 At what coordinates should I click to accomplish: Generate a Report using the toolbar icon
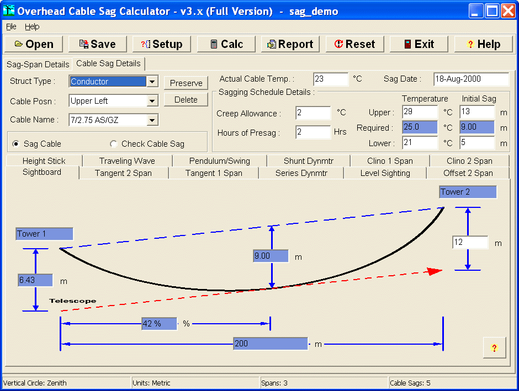(289, 44)
